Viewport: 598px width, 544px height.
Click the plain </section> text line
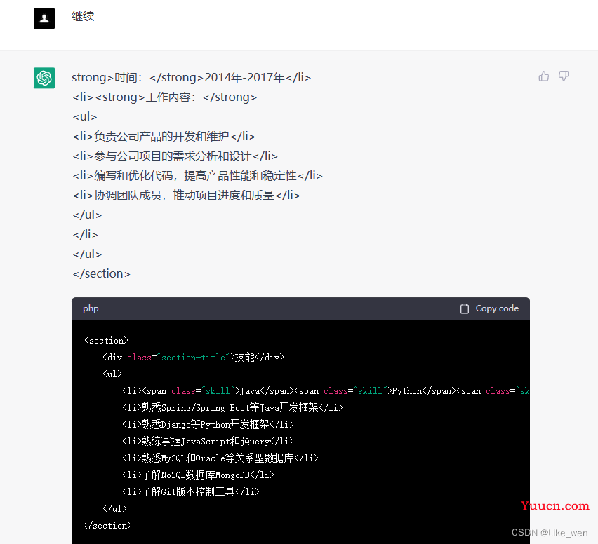[x=102, y=273]
